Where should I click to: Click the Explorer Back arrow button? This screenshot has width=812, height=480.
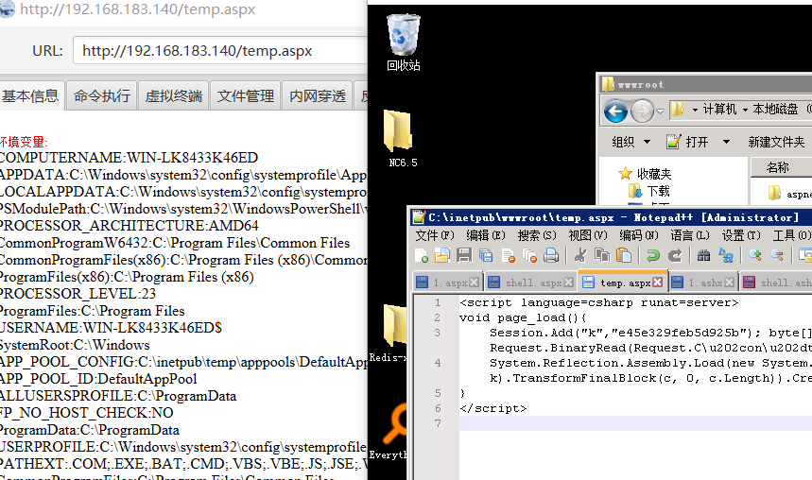pos(615,111)
